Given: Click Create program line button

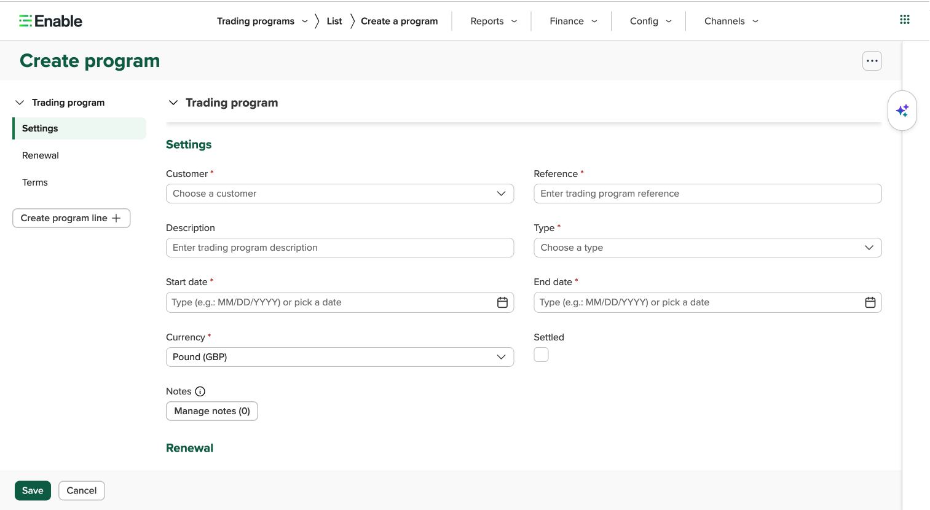Looking at the screenshot, I should click(71, 218).
